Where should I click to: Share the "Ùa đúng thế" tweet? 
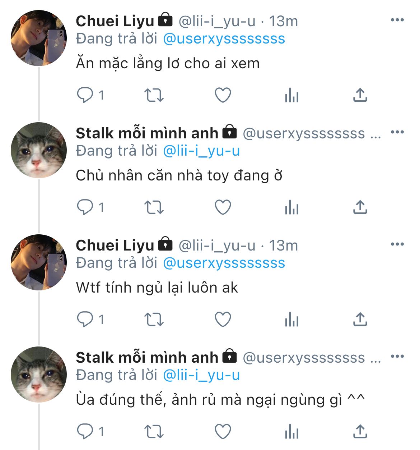click(x=360, y=432)
